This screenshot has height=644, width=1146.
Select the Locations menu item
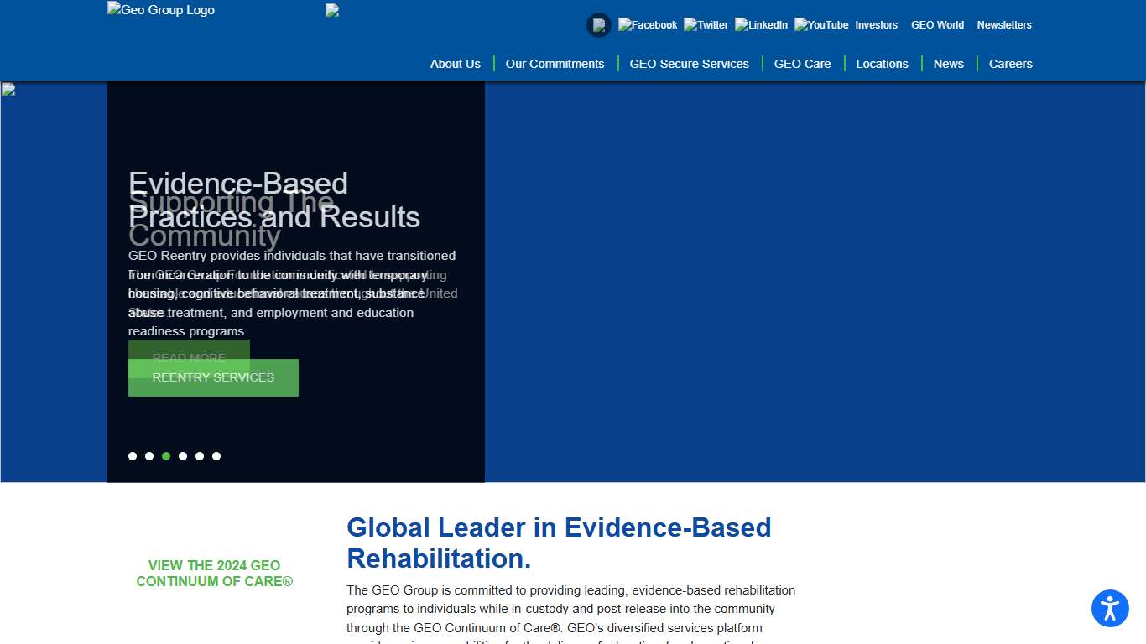(882, 63)
